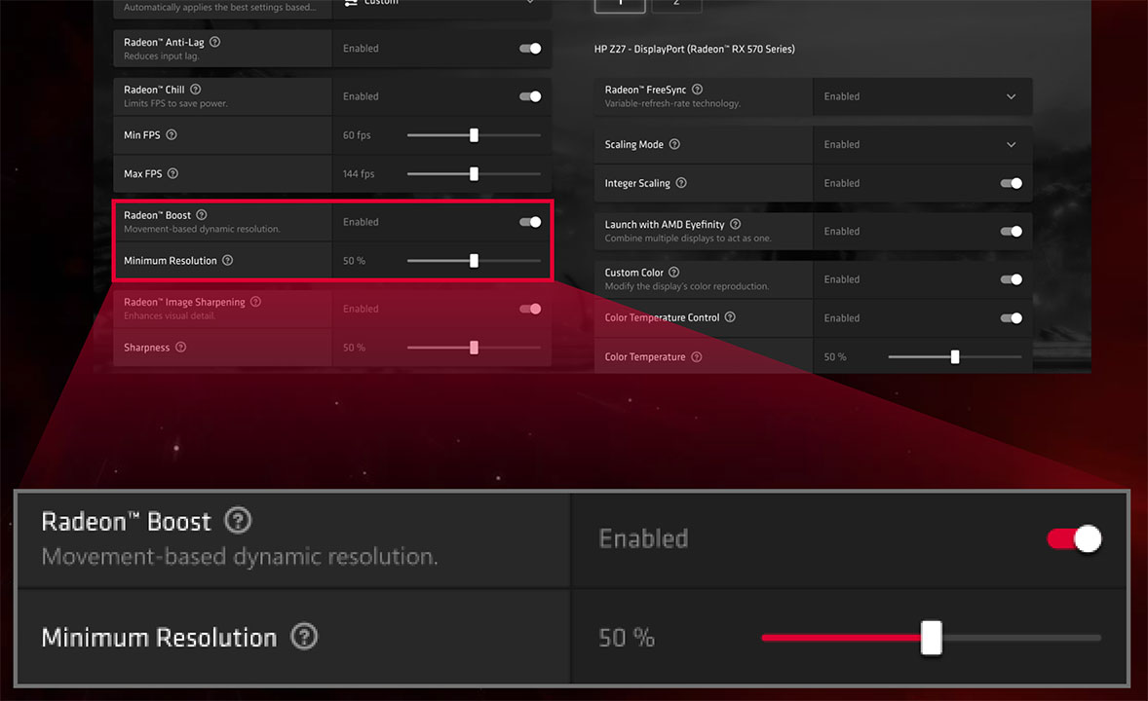Image resolution: width=1148 pixels, height=701 pixels.
Task: Click large red Minimum Resolution slider in callout
Action: (932, 638)
